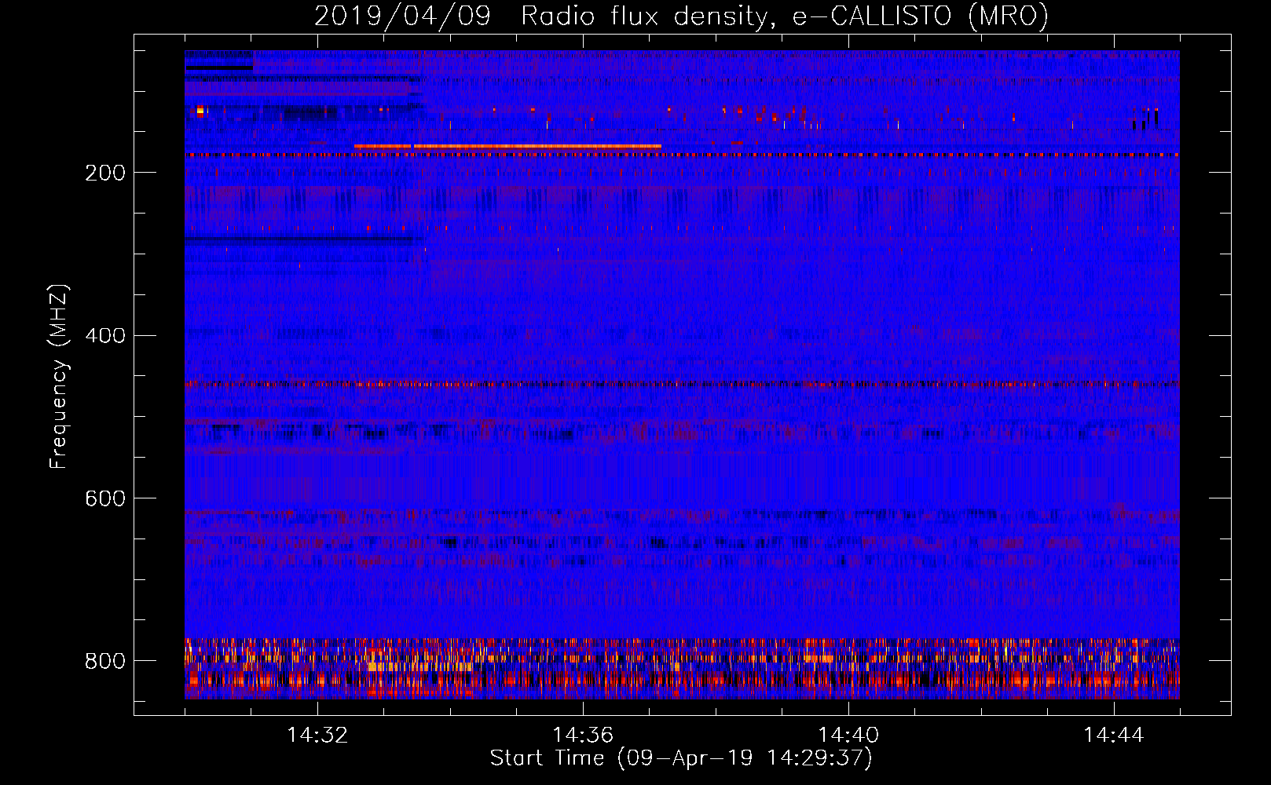Click the 800 frequency tick label
Image resolution: width=1271 pixels, height=785 pixels.
click(x=105, y=661)
